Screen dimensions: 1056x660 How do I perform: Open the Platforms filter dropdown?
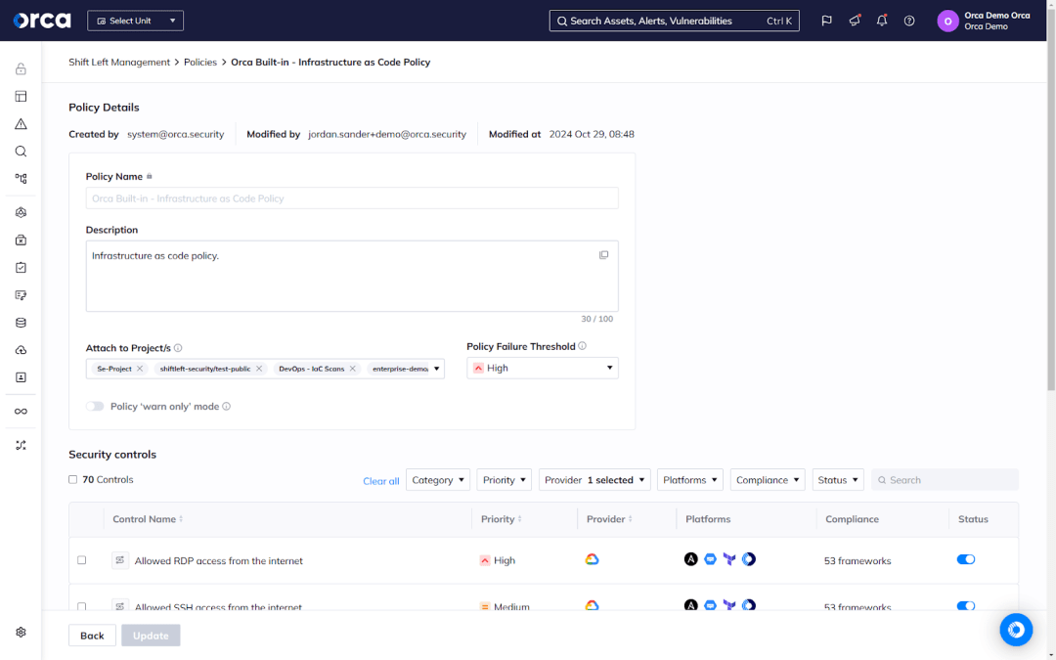coord(690,479)
